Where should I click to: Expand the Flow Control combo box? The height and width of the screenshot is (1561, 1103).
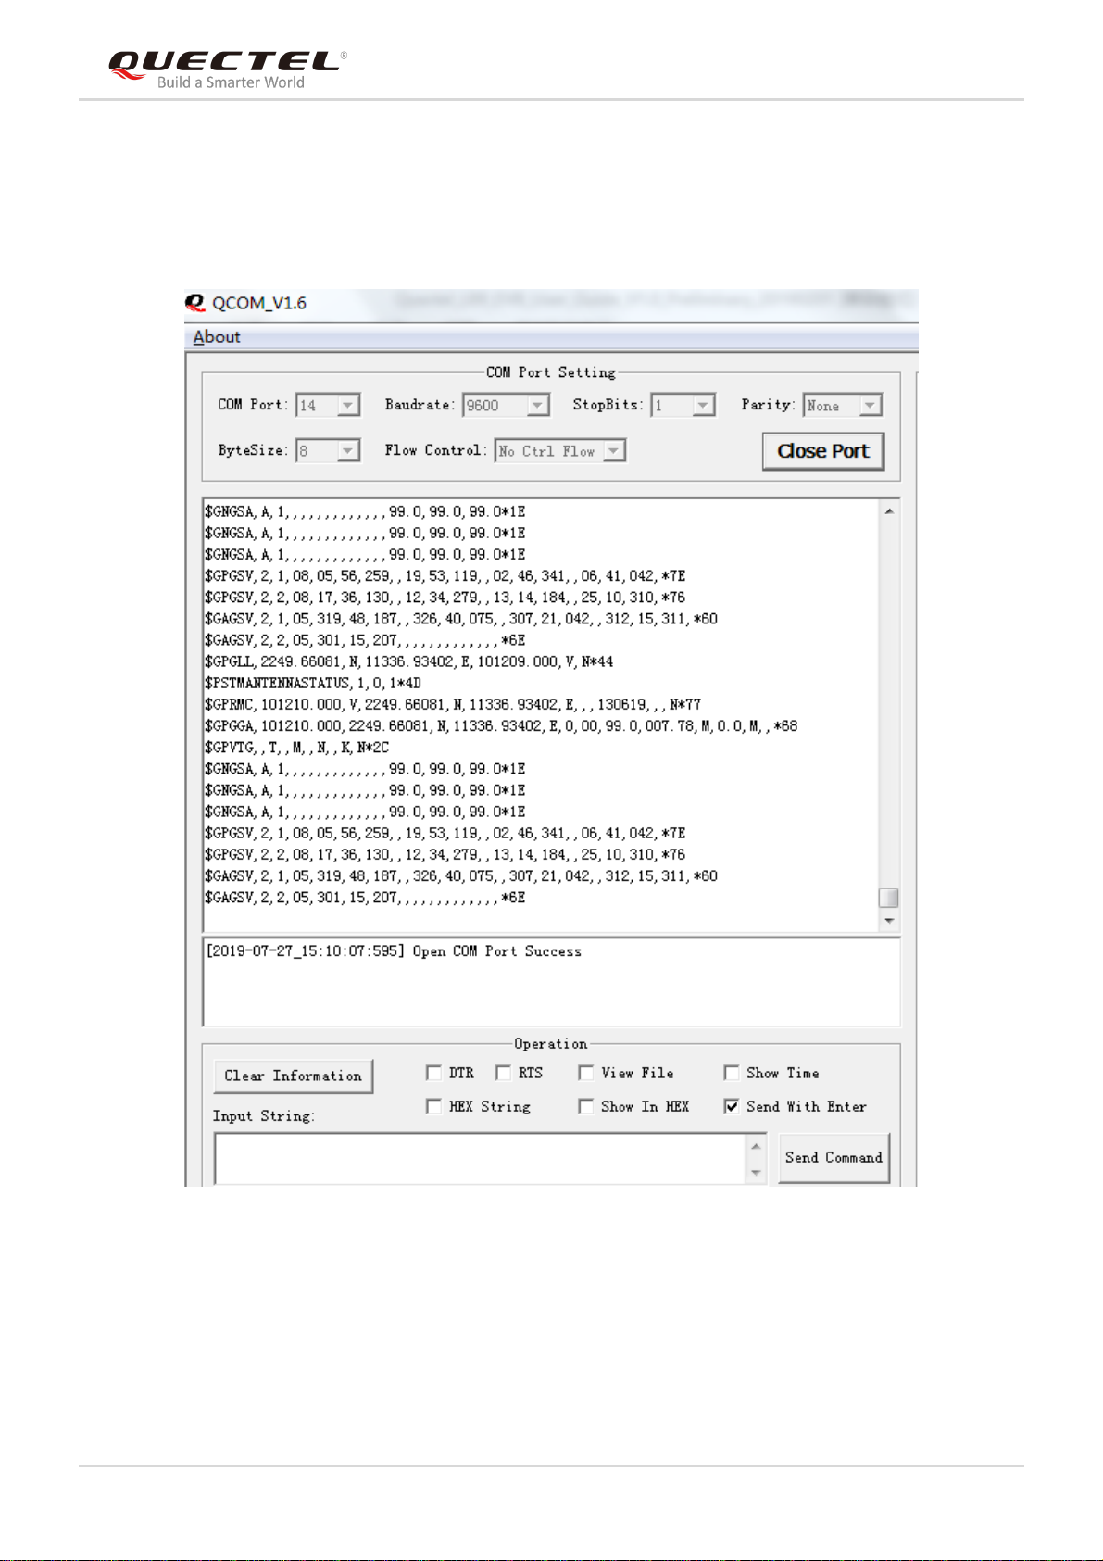560,451
